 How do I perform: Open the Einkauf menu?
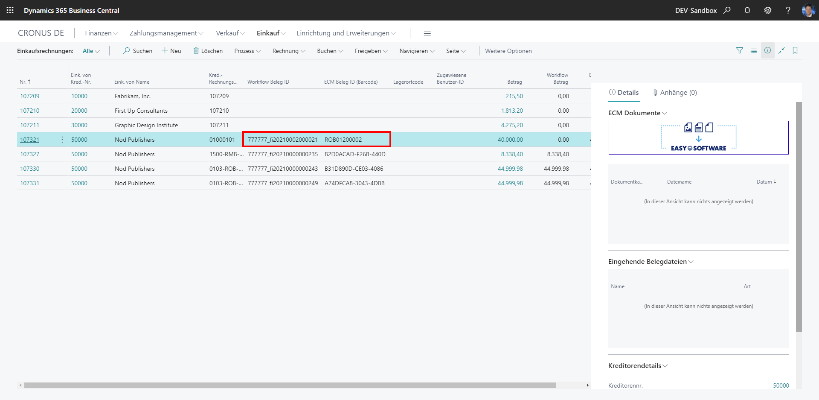click(x=271, y=33)
